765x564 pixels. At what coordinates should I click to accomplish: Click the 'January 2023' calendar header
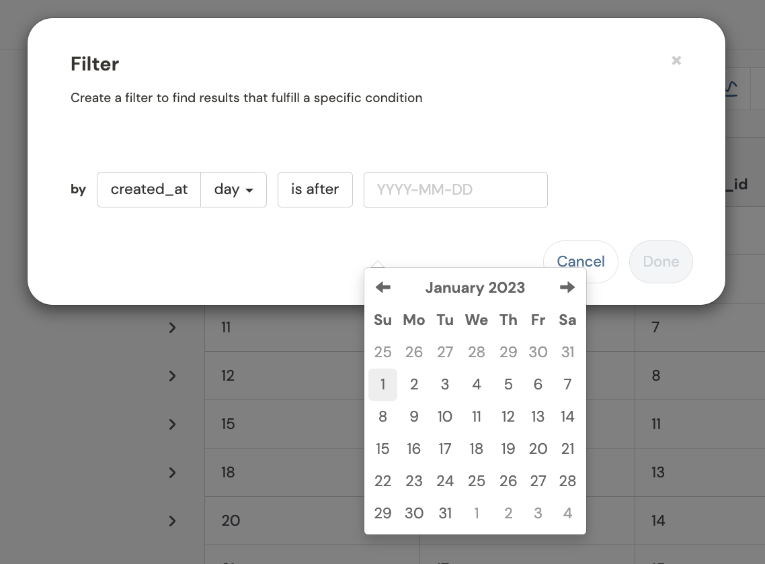coord(475,287)
